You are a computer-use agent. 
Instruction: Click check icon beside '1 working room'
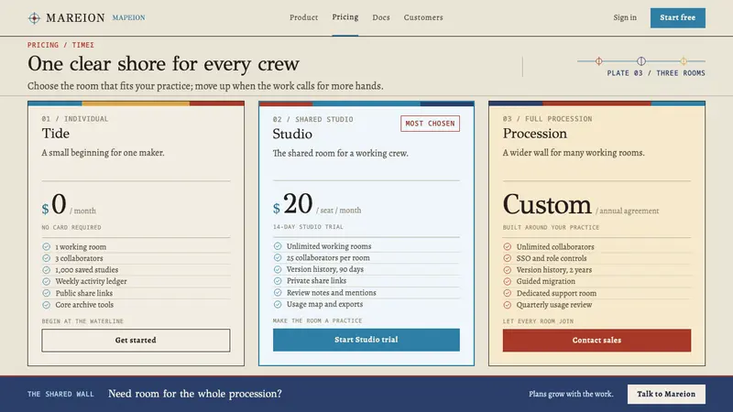tap(47, 246)
